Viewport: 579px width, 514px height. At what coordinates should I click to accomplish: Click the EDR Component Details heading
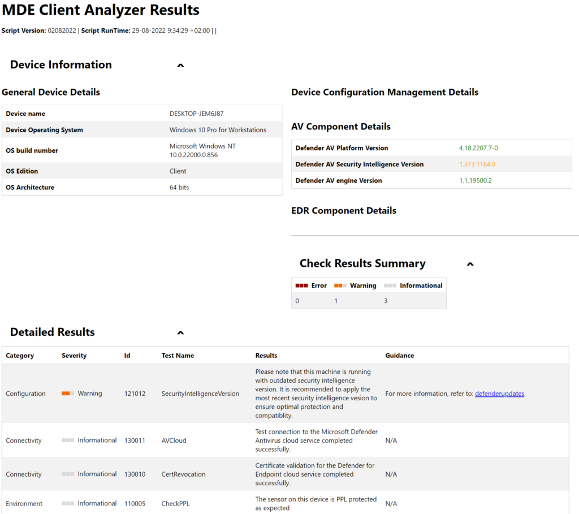coord(344,210)
